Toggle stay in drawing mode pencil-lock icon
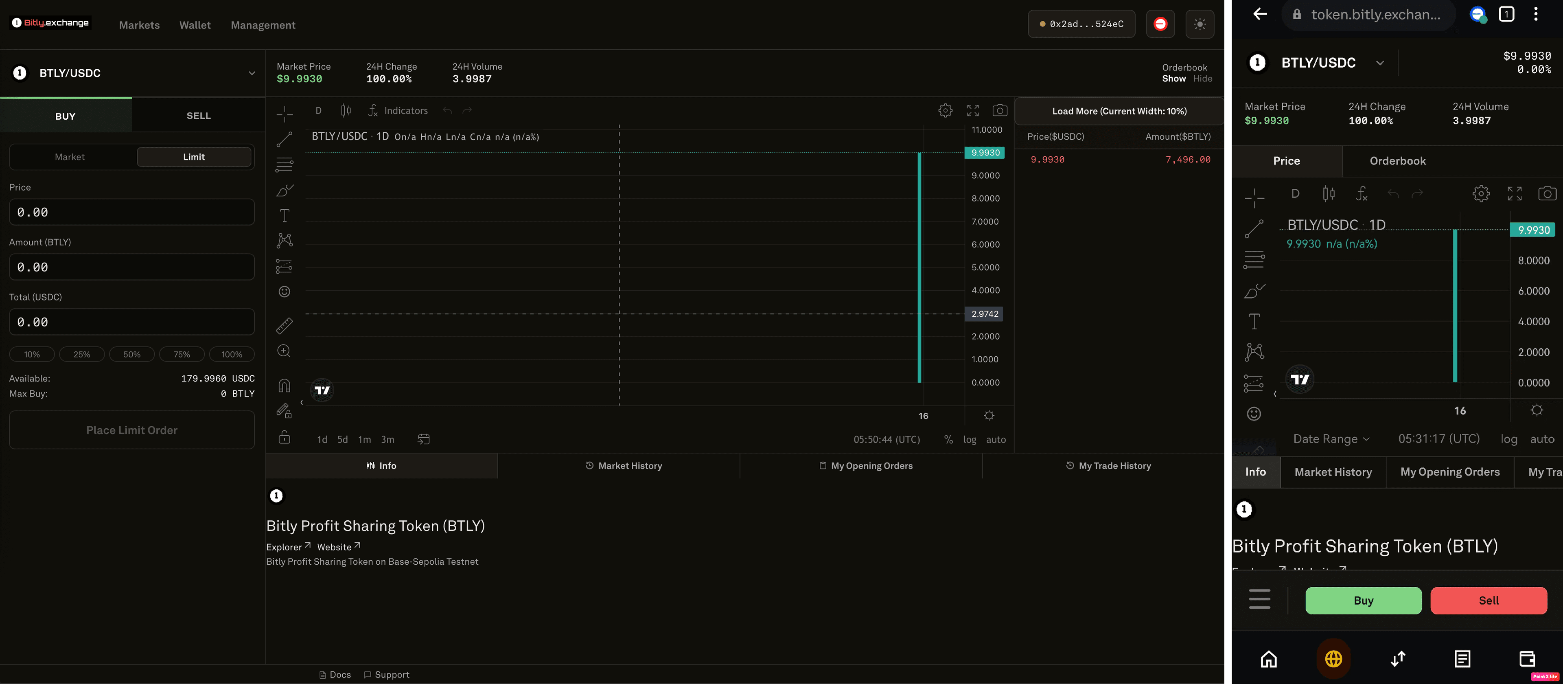 [285, 411]
